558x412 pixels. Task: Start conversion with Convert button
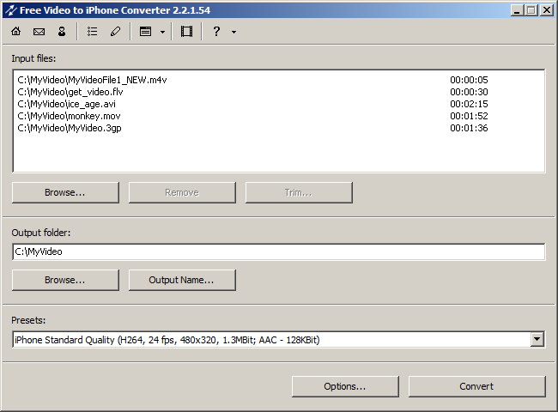point(476,386)
